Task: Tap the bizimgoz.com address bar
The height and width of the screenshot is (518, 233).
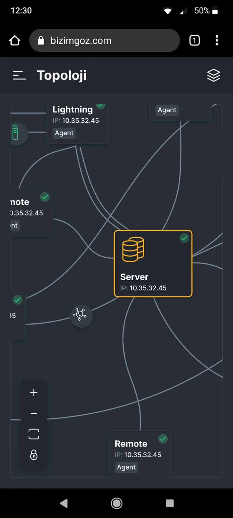Action: click(105, 40)
